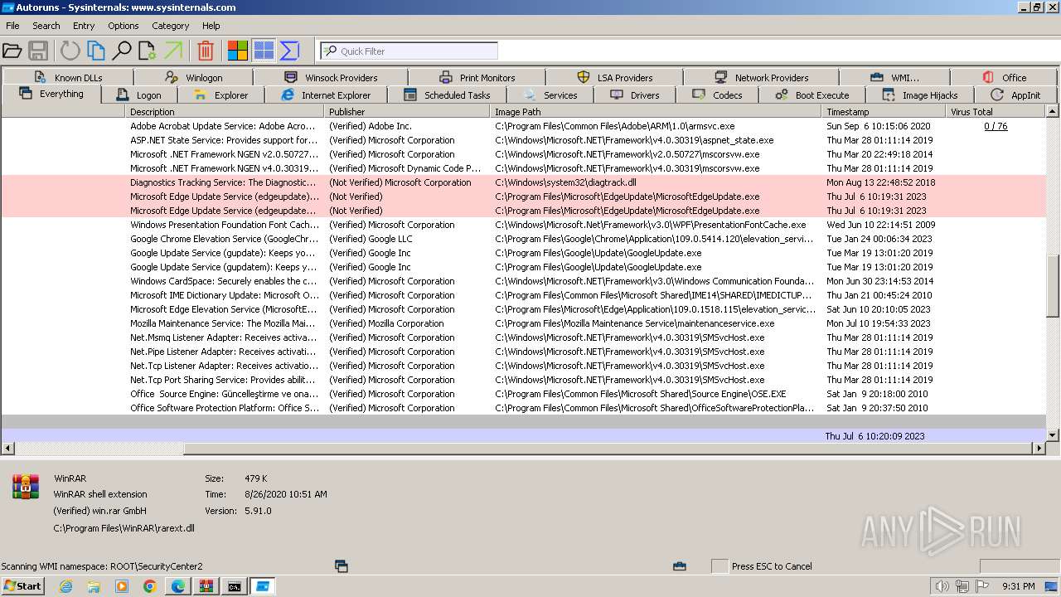Screen dimensions: 1061x597
Task: Launch Internet Explorer from the taskbar
Action: [66, 586]
